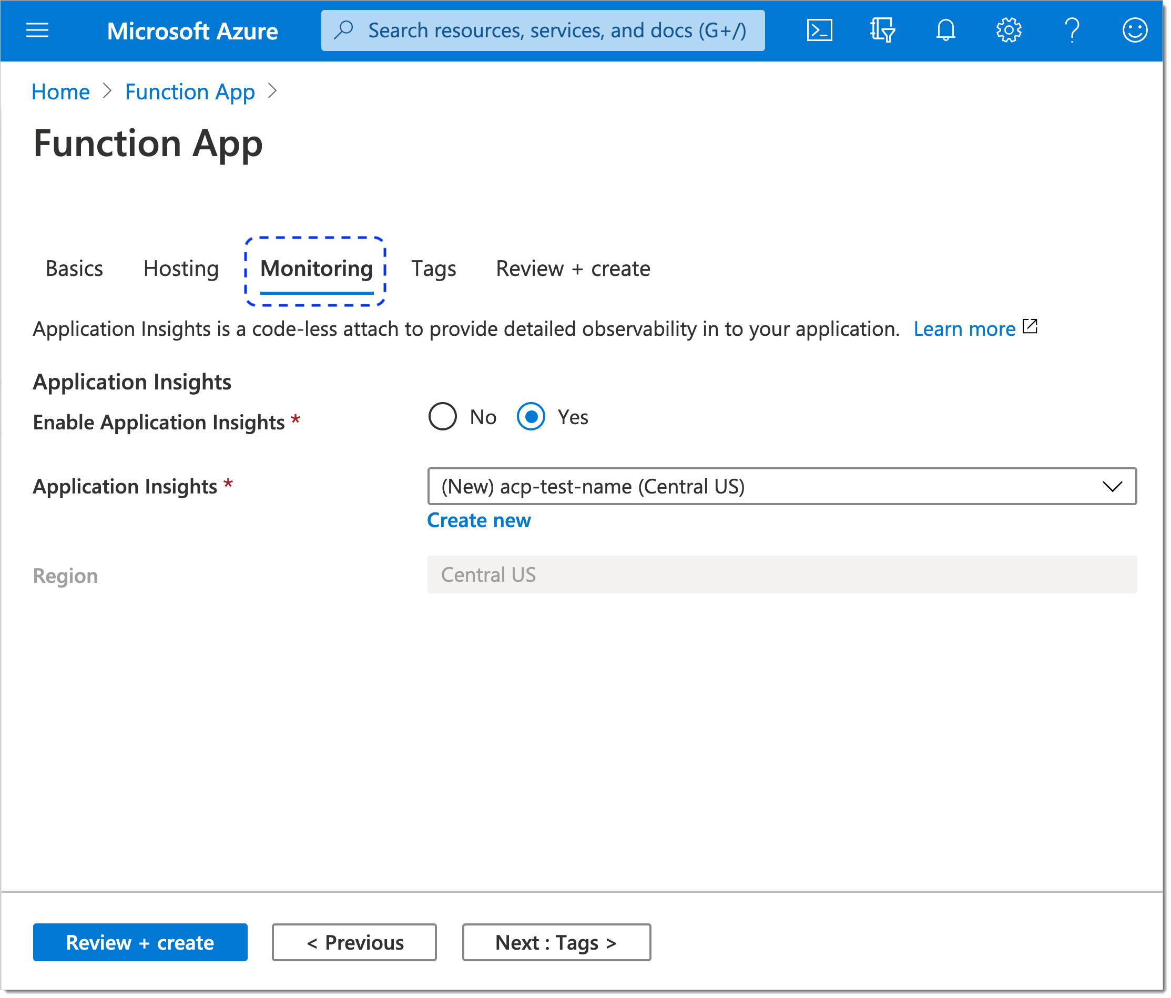Screen dimensions: 1171x998
Task: Click the Function App page heading
Action: coord(148,144)
